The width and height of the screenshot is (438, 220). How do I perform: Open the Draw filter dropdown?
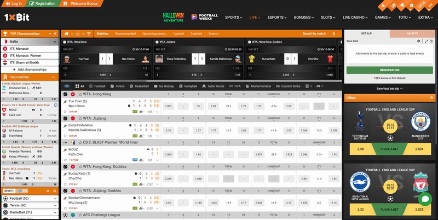click(214, 33)
